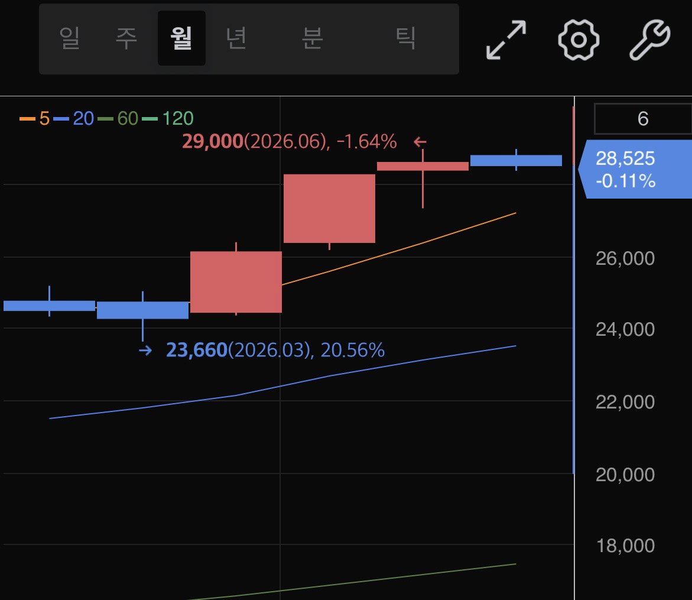The image size is (692, 600).
Task: Switch to the 년 (yearly) period
Action: click(x=236, y=38)
